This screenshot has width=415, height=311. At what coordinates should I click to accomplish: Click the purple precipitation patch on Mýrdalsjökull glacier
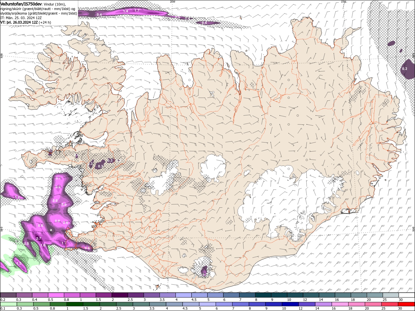(x=204, y=271)
